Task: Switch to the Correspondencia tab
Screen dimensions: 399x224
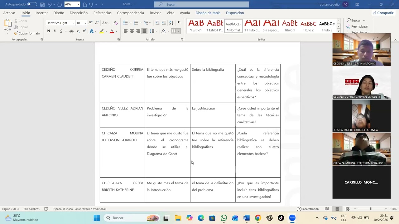Action: pos(130,13)
